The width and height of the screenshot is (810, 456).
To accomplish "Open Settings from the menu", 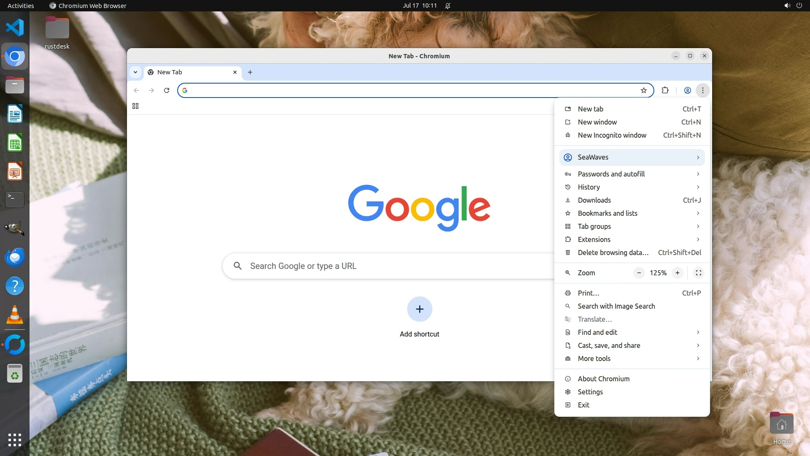I will pos(590,392).
